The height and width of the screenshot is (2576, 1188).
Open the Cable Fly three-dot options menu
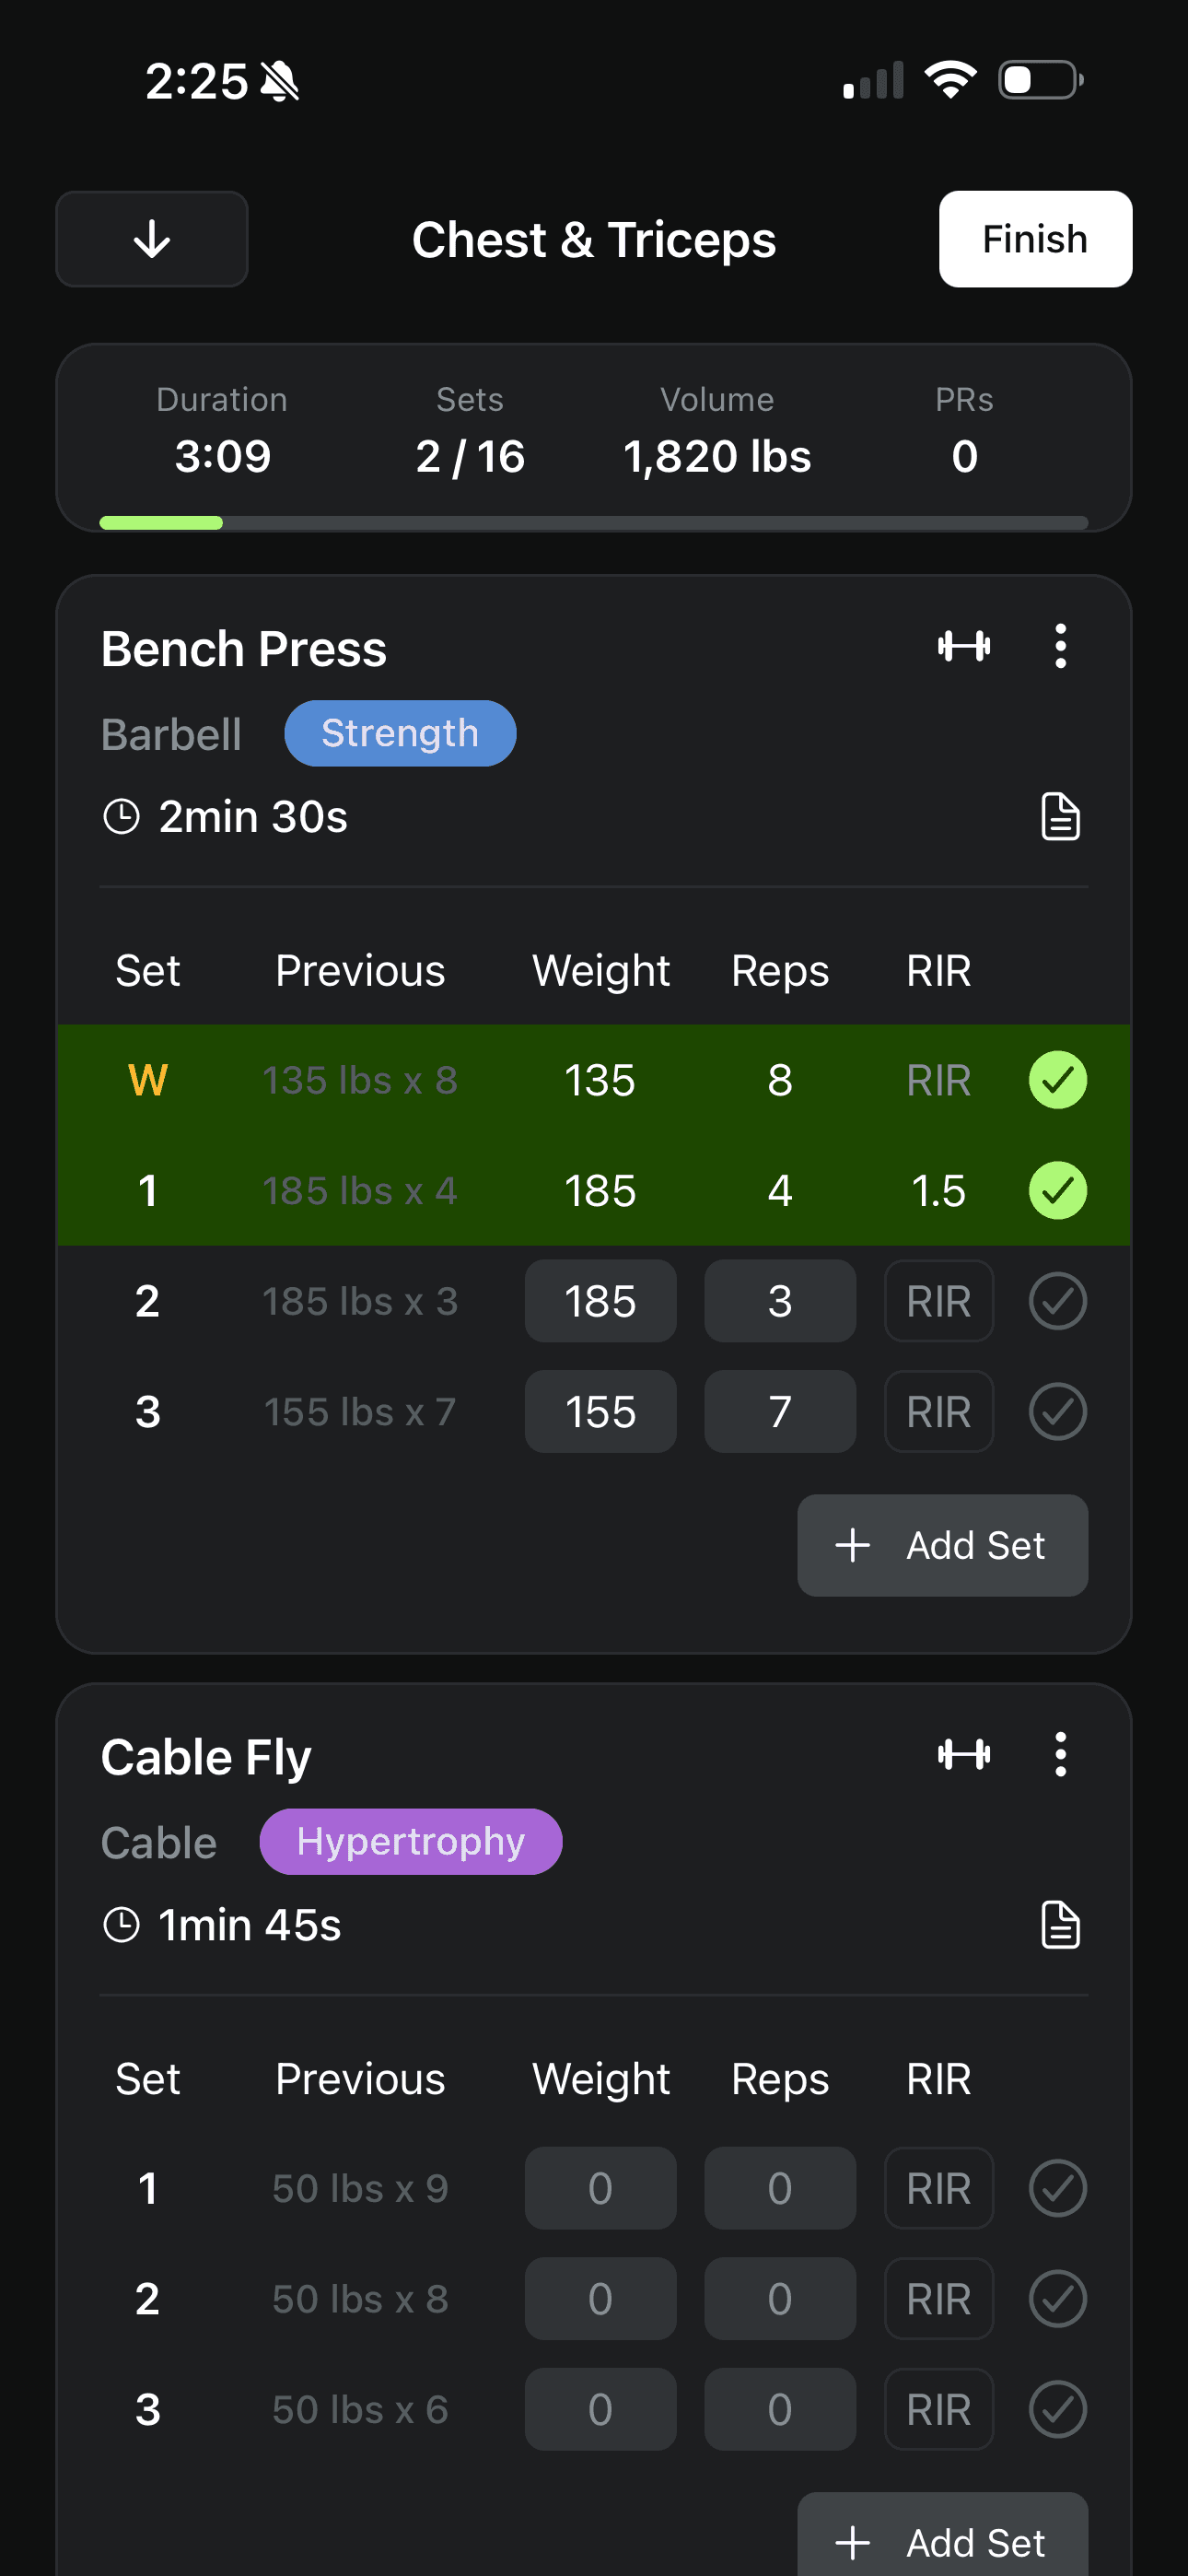point(1060,1754)
